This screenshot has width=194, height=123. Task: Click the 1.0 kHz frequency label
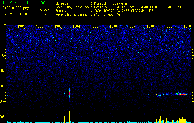[2, 55]
